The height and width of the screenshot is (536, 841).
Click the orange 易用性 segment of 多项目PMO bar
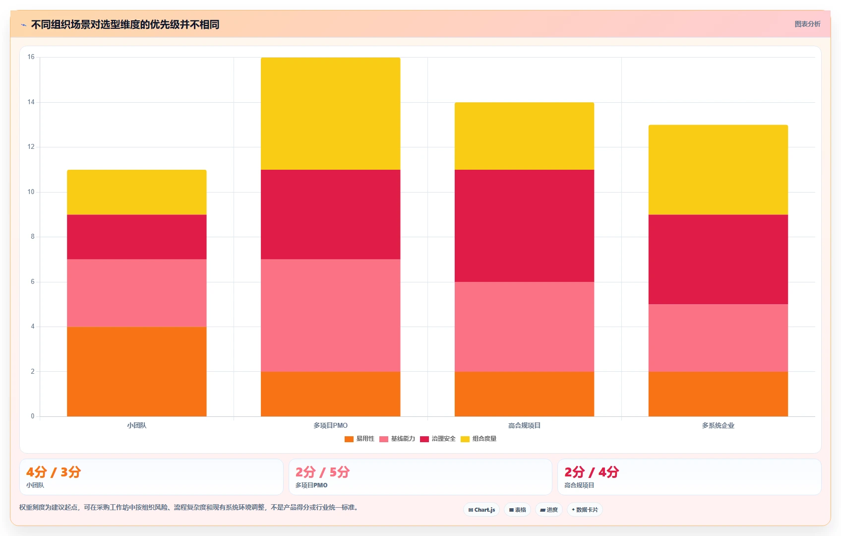(331, 394)
